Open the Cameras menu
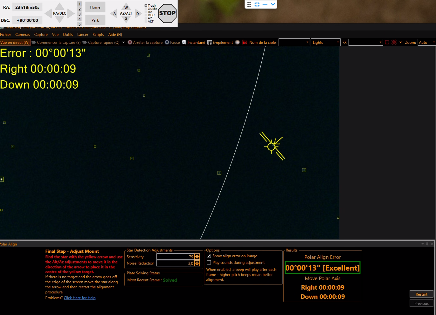Screen dimensions: 436x315 click(23, 35)
